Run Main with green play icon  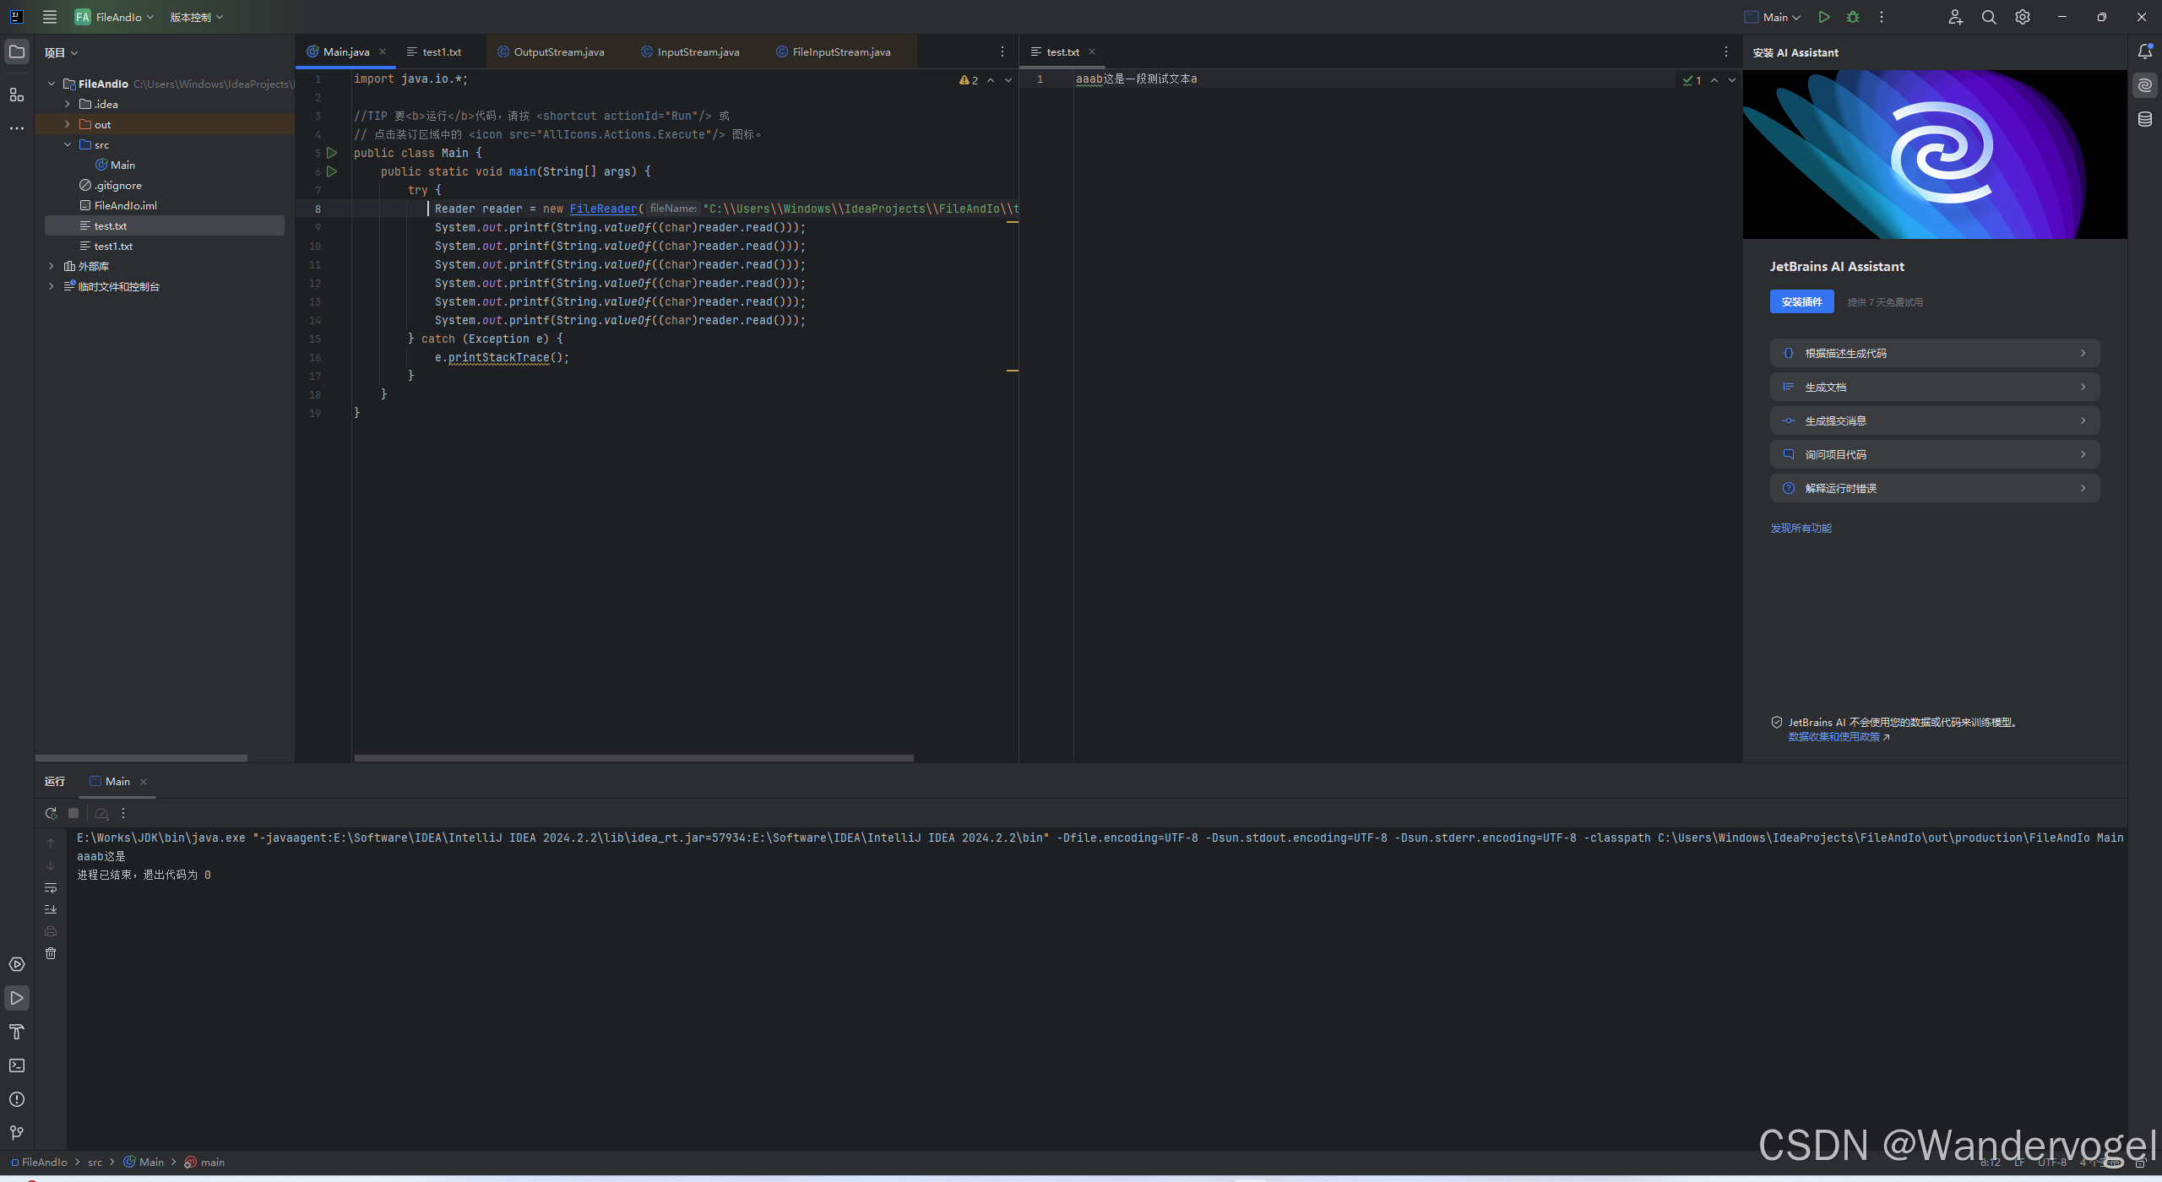point(1824,17)
